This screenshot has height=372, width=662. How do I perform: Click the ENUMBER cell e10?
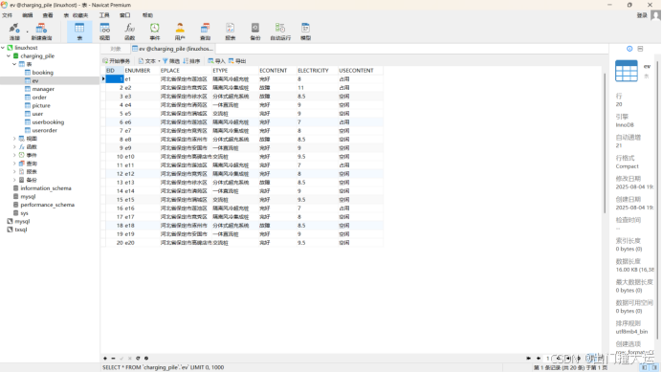coord(142,157)
